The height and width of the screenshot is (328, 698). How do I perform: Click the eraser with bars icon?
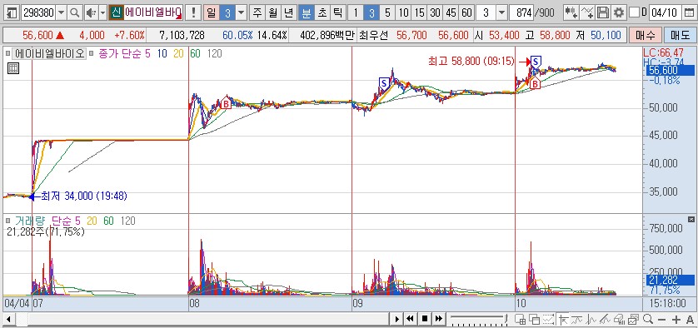pos(619,319)
